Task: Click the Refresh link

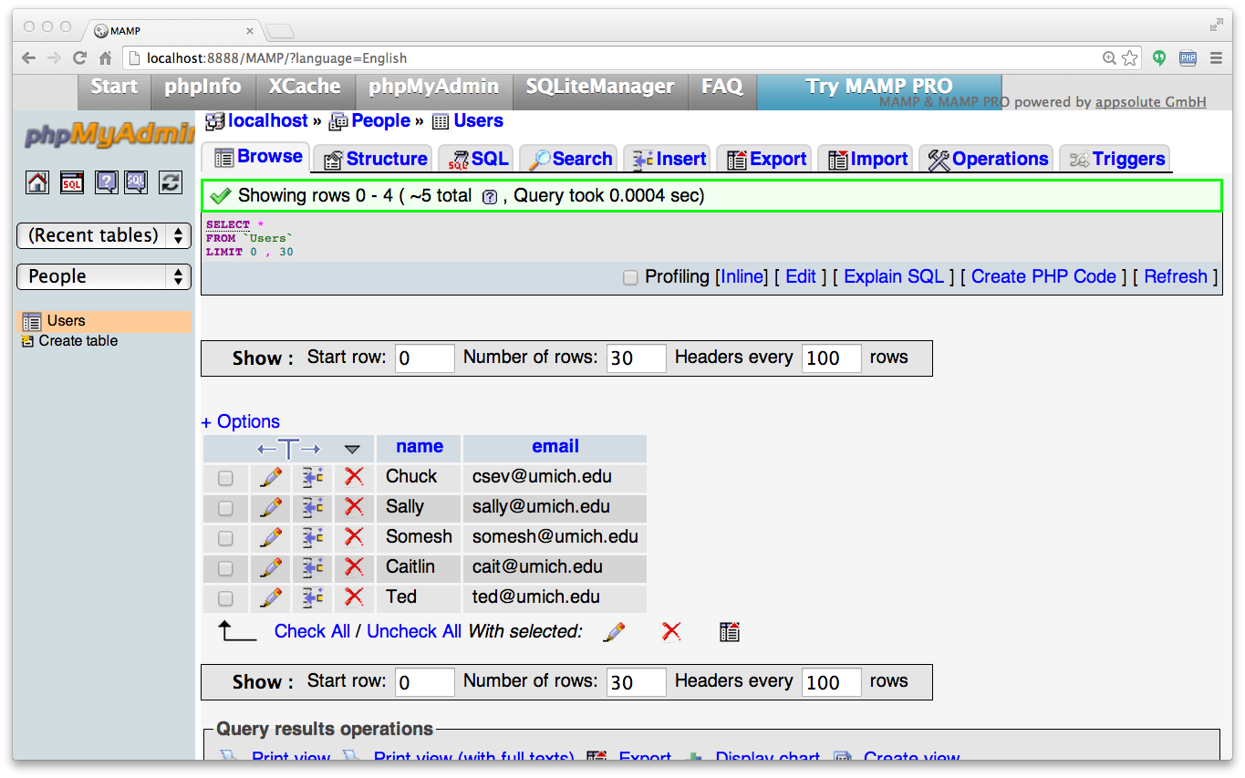Action: point(1176,276)
